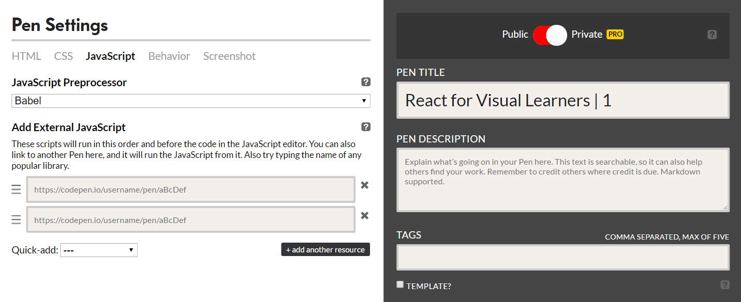Remove the second external script resource

tap(365, 216)
